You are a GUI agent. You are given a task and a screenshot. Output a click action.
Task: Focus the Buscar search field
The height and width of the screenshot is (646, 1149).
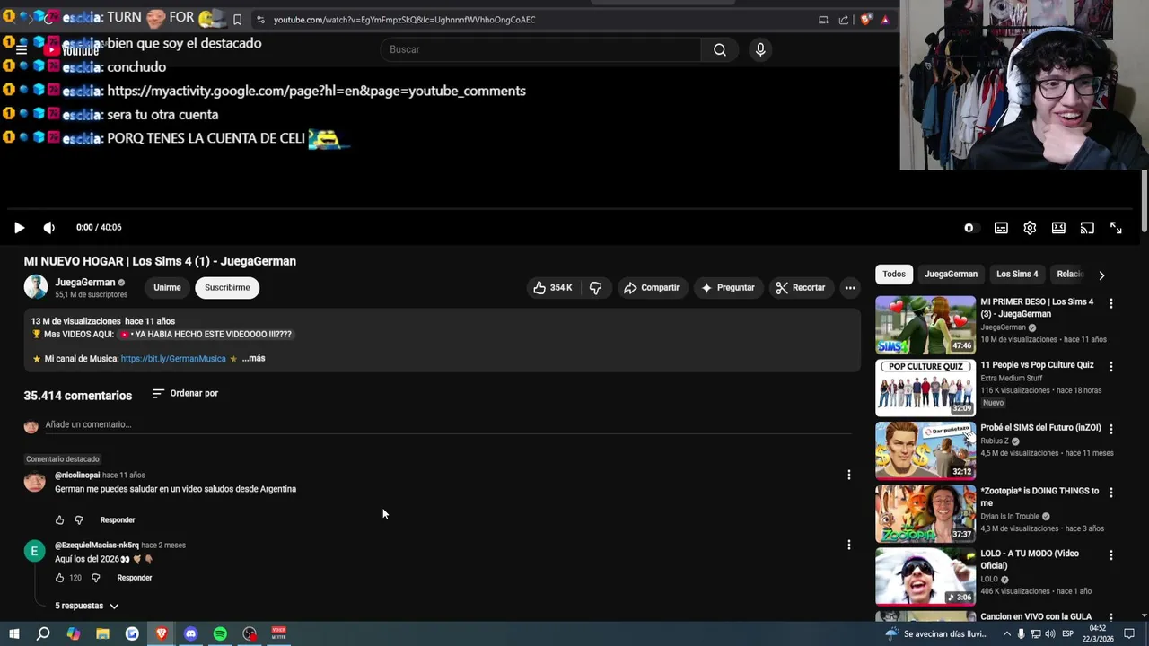(540, 49)
